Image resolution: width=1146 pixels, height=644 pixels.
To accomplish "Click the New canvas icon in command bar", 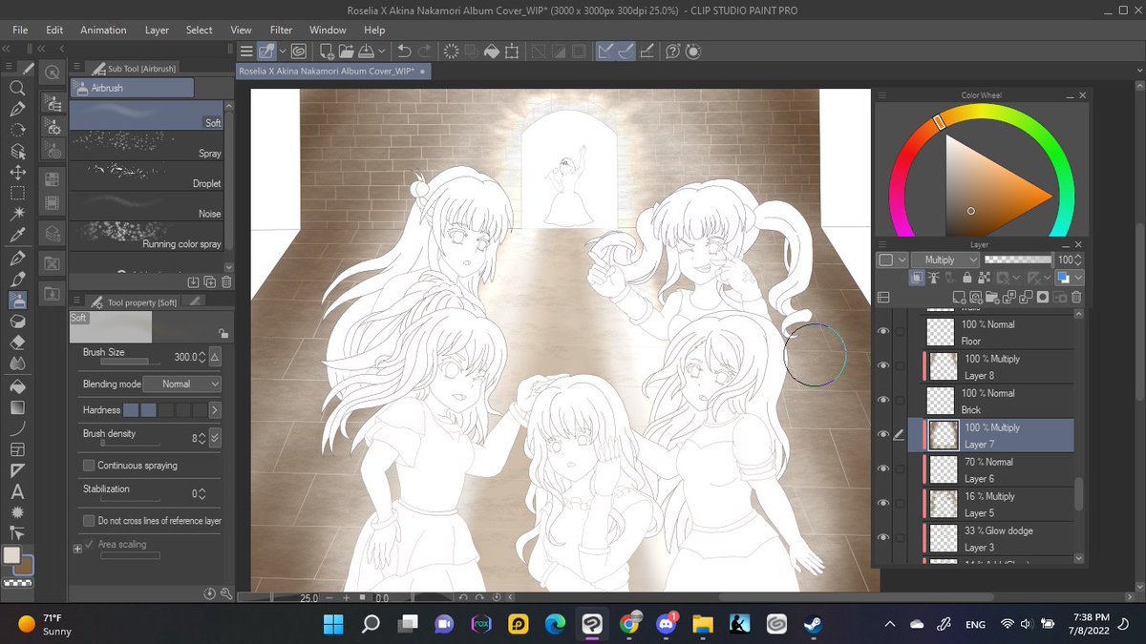I will point(327,52).
